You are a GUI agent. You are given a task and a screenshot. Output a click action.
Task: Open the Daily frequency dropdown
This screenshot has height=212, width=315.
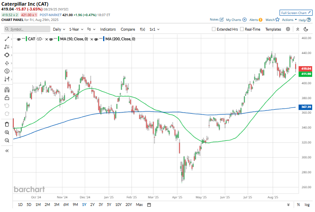tap(59, 29)
